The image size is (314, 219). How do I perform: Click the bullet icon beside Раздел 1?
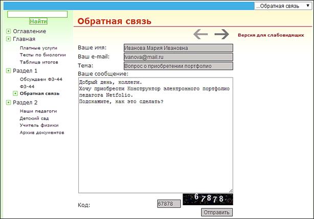pos(8,71)
